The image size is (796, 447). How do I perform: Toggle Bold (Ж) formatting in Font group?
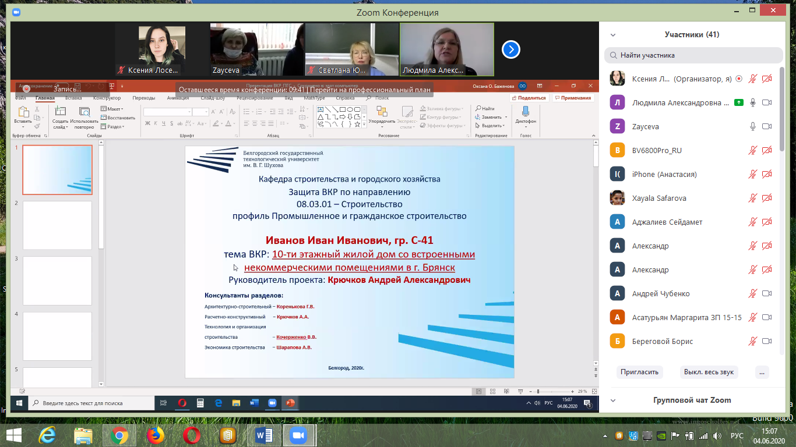pyautogui.click(x=147, y=123)
